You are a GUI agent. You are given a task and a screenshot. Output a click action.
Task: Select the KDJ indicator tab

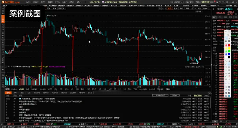coord(56,89)
